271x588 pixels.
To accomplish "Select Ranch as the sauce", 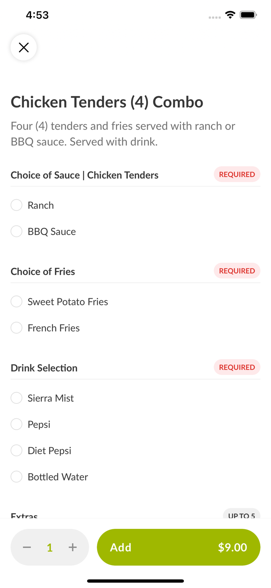I will pos(16,205).
